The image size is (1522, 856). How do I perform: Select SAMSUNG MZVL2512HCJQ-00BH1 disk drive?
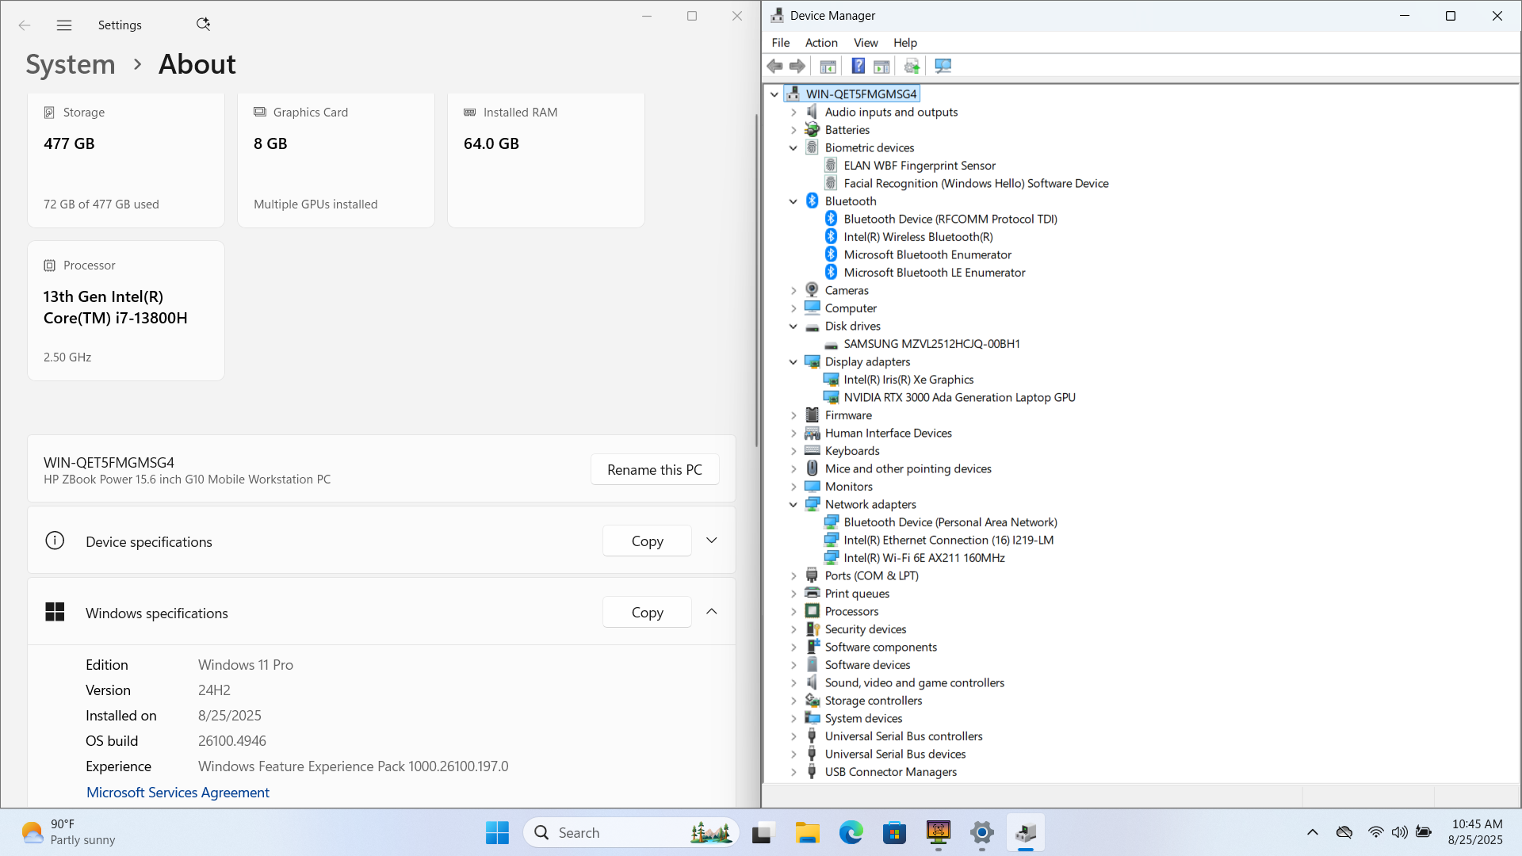(x=931, y=344)
